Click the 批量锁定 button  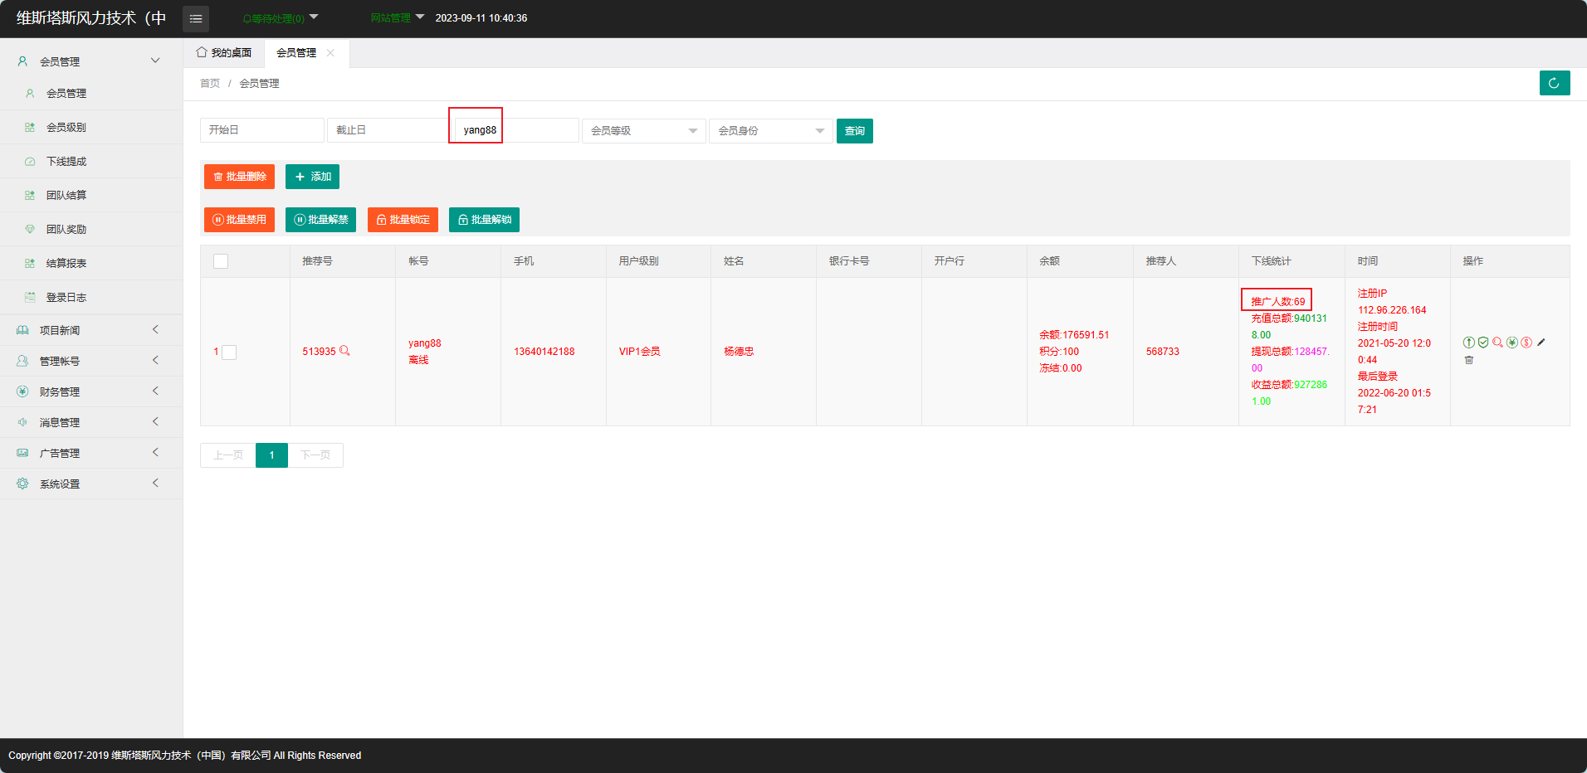pyautogui.click(x=403, y=220)
